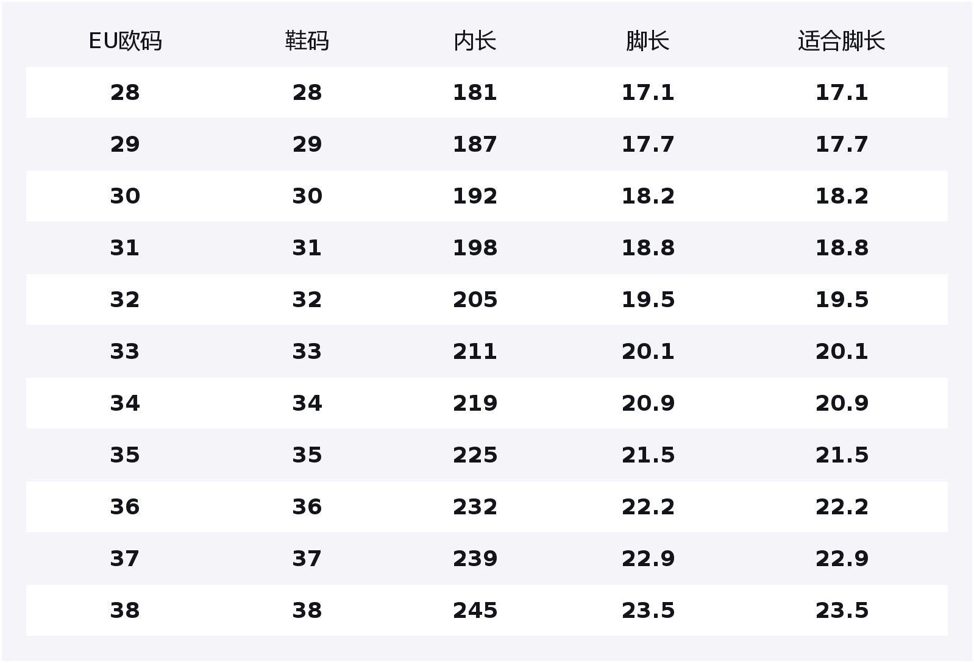Click inner length value 181
This screenshot has height=663, width=974.
(x=475, y=93)
